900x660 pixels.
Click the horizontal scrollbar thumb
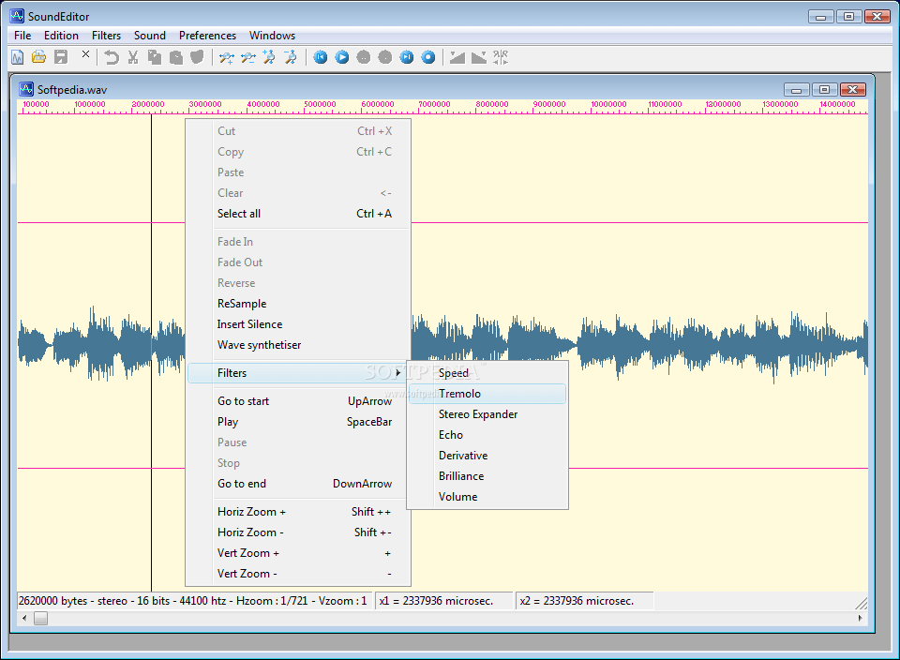click(40, 618)
